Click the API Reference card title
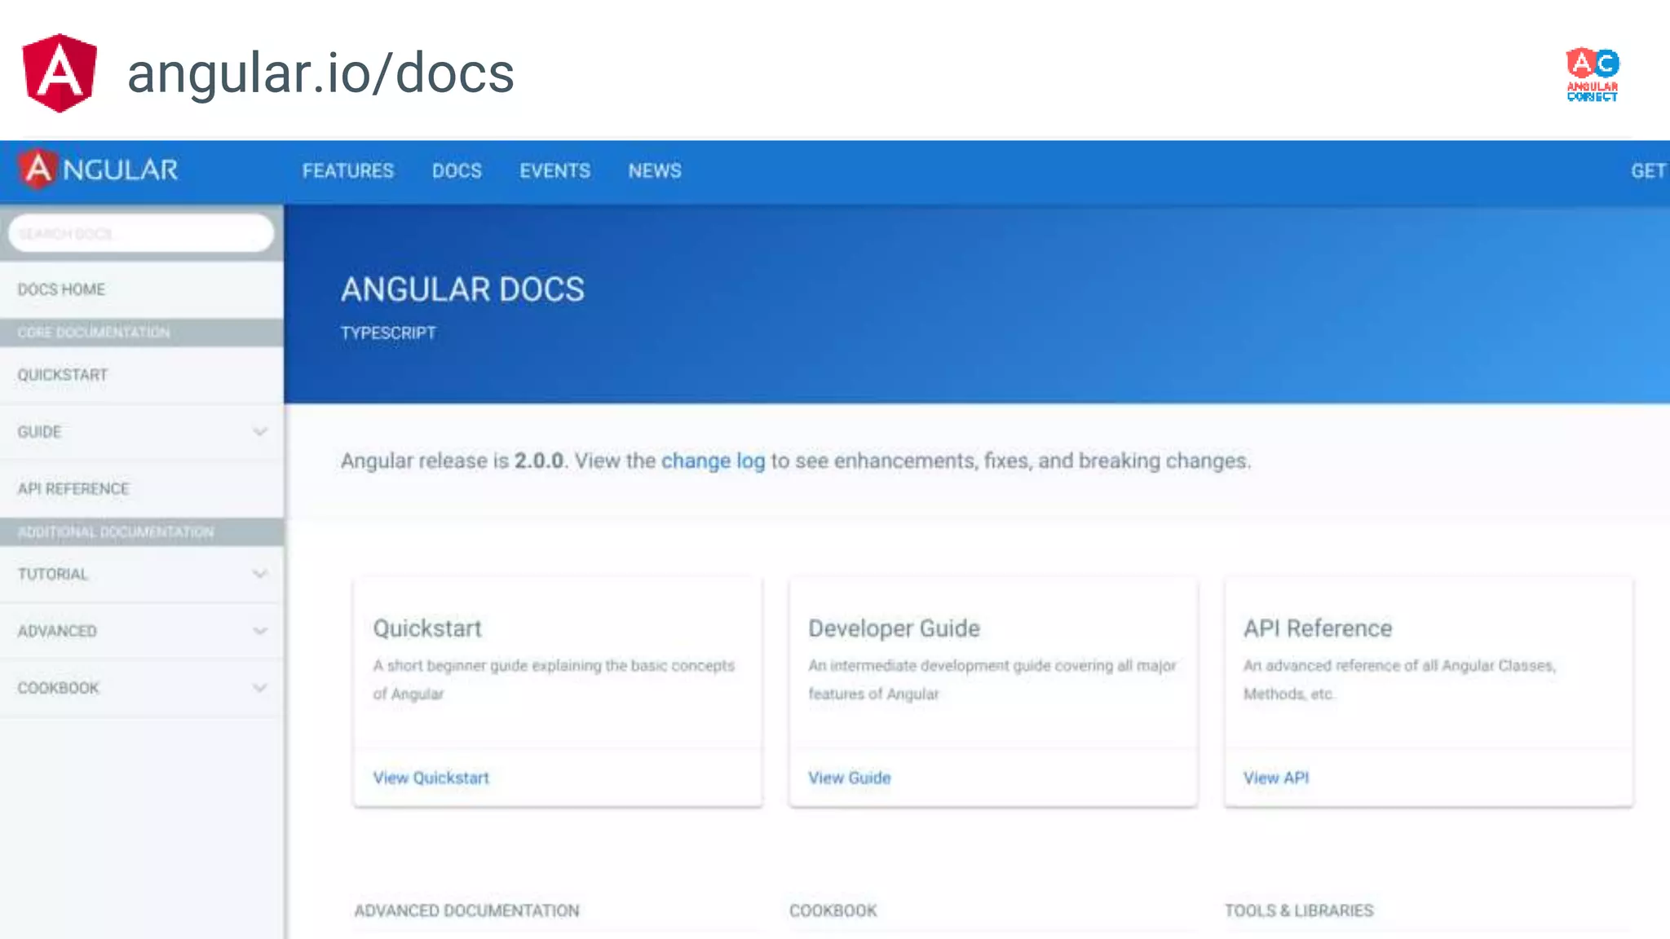This screenshot has height=939, width=1670. [x=1318, y=628]
